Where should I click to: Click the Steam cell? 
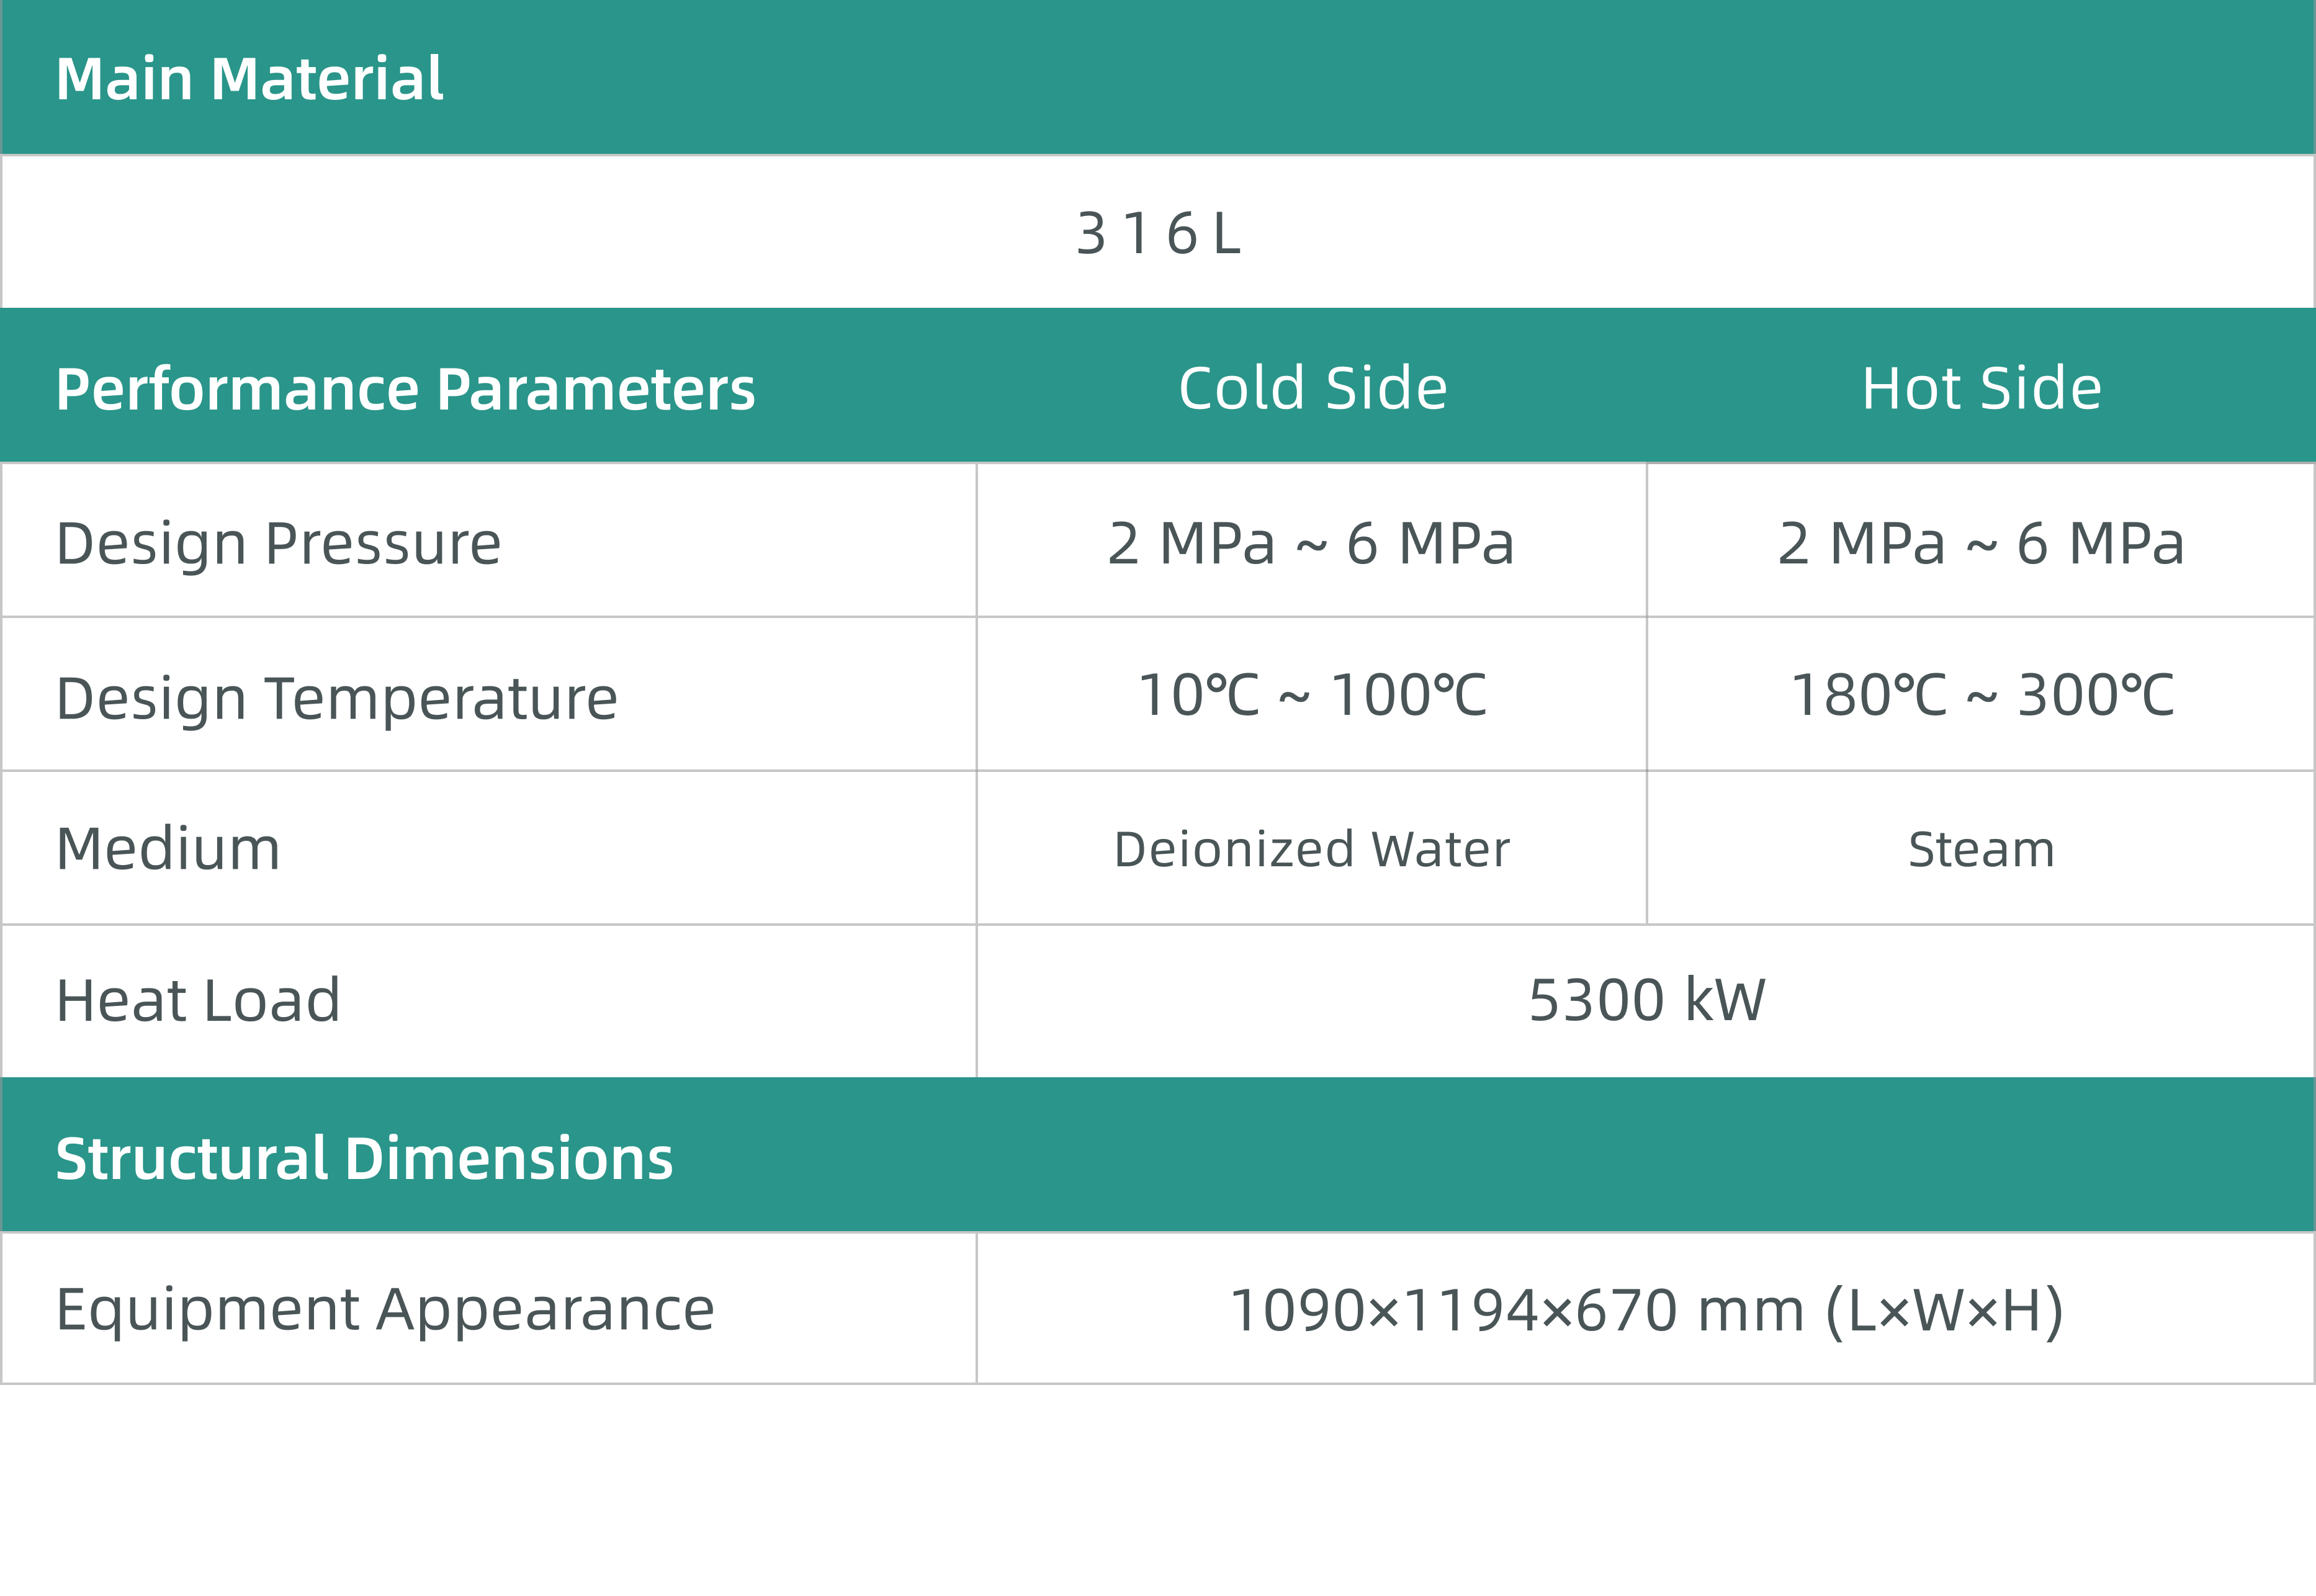click(x=1981, y=849)
